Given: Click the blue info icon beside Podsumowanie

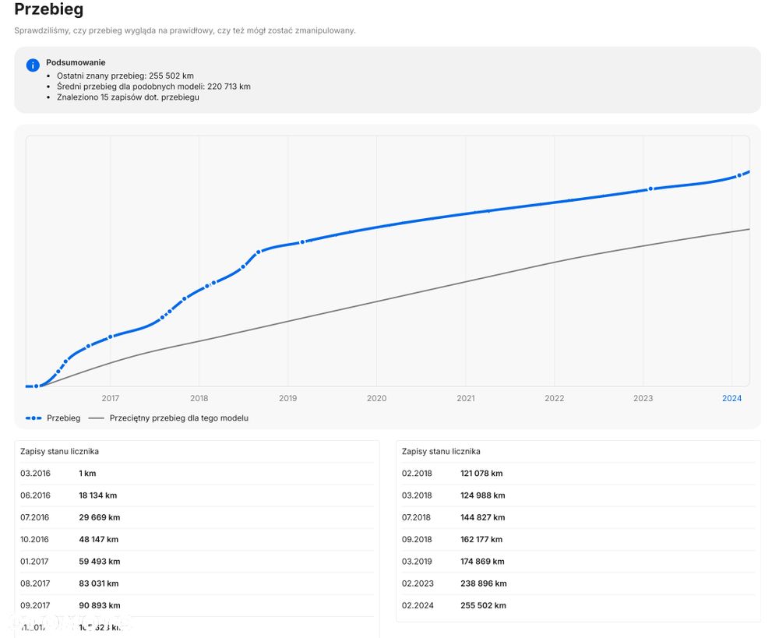Looking at the screenshot, I should [x=33, y=65].
